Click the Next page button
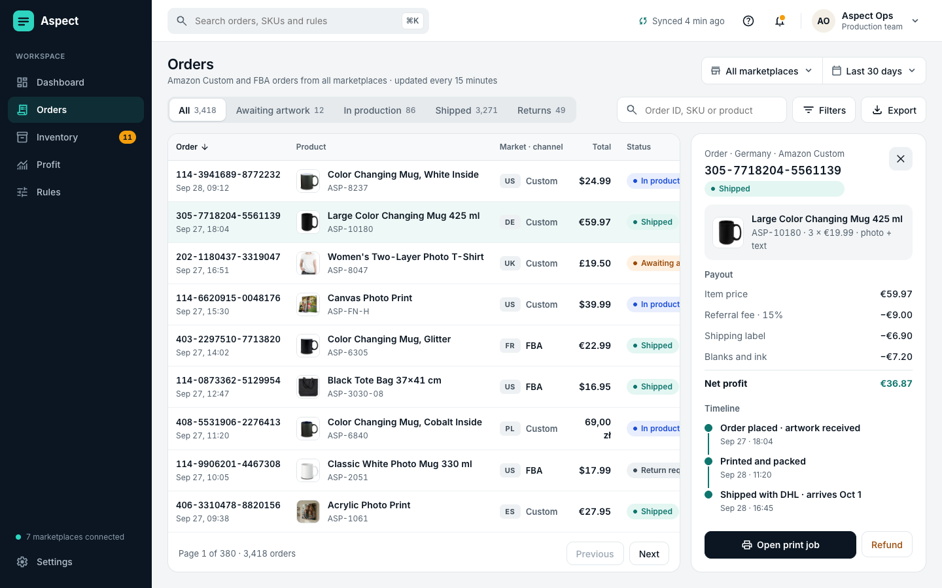 click(649, 554)
